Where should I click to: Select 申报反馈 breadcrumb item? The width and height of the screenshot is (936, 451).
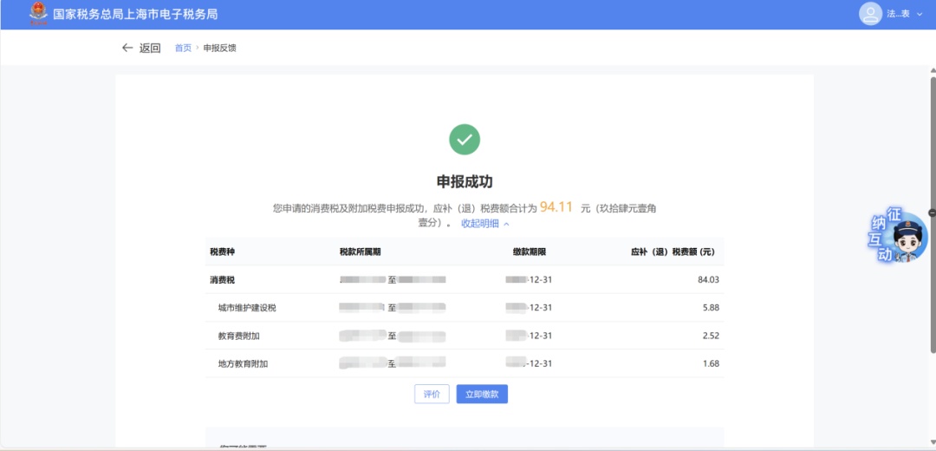pyautogui.click(x=220, y=48)
